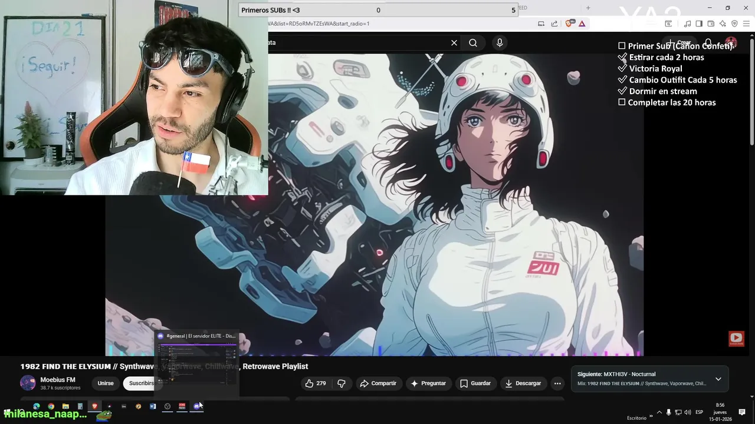Click the Crear button in YouTube header
755x424 pixels.
[679, 43]
